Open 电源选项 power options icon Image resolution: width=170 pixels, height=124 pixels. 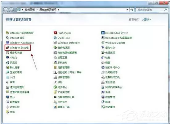point(103,53)
